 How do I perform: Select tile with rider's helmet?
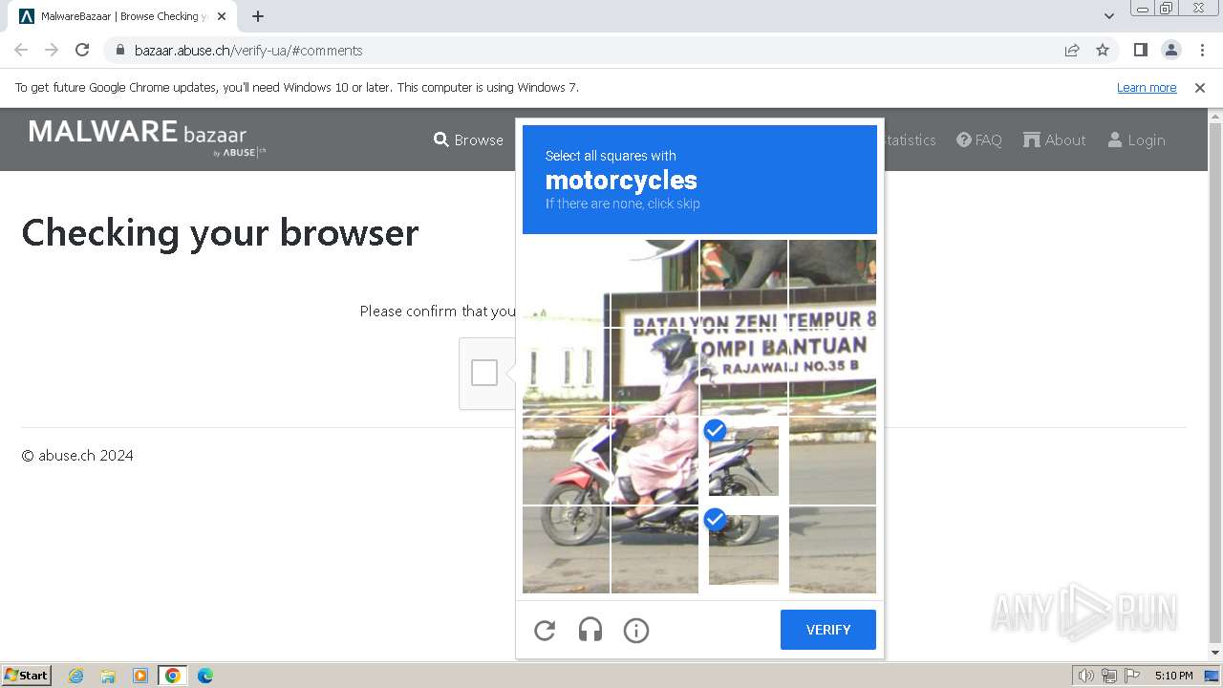(654, 372)
